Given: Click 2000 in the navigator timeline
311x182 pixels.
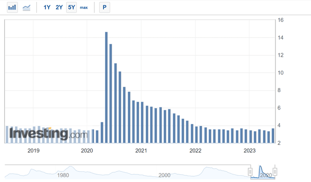Looking at the screenshot, I should [164, 175].
